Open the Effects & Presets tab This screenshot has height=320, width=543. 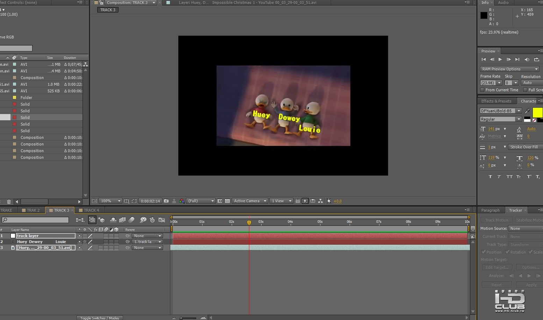496,101
